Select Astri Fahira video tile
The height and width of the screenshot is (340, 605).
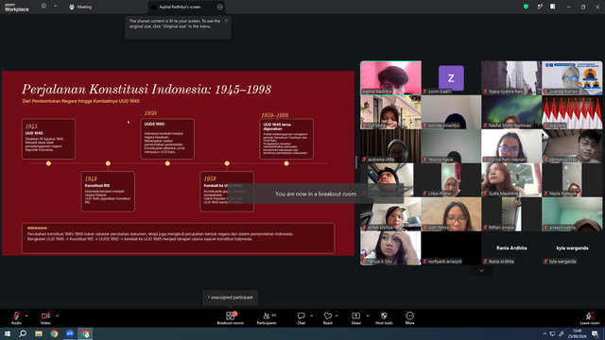tap(451, 214)
